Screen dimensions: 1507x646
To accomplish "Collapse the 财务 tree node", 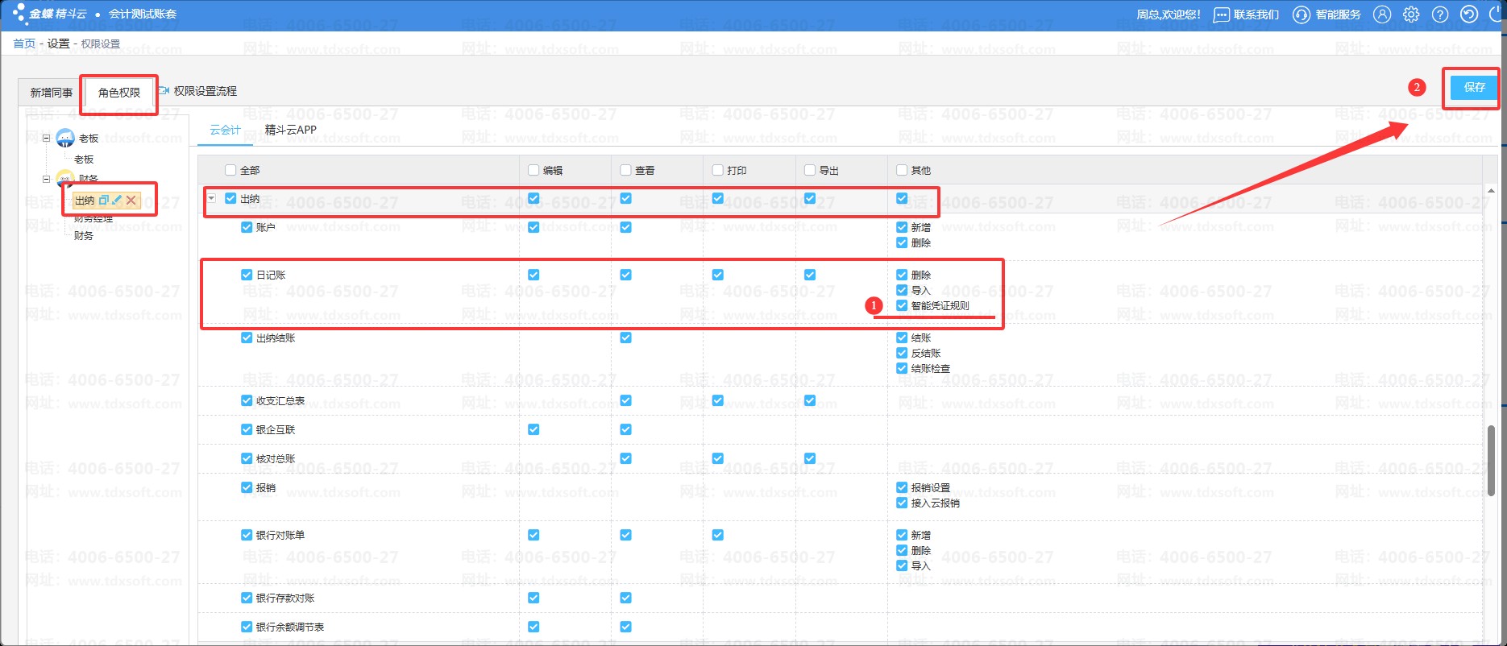I will [x=46, y=179].
